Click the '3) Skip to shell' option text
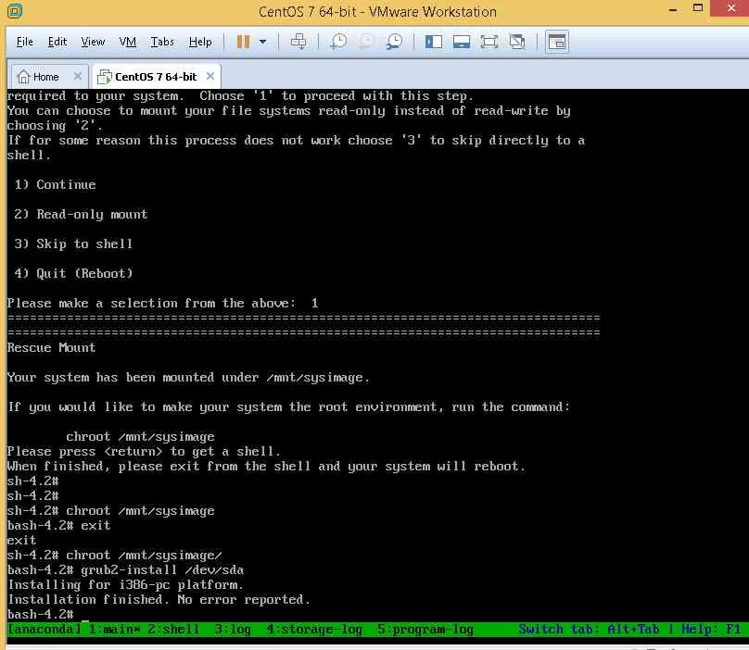 point(73,244)
